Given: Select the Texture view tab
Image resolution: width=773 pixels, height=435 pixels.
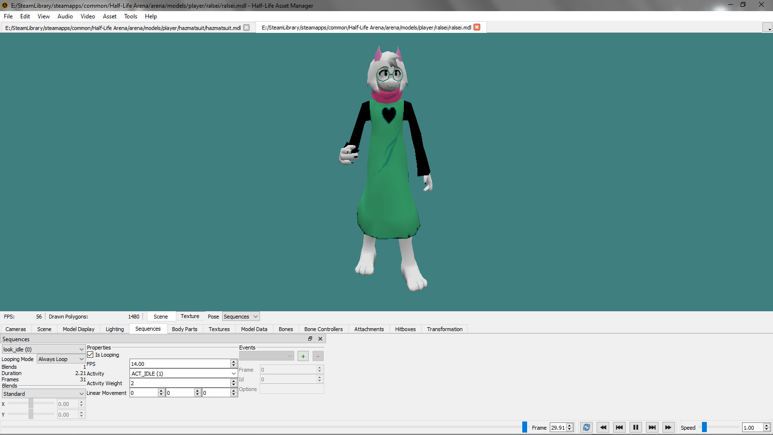Looking at the screenshot, I should pos(190,316).
